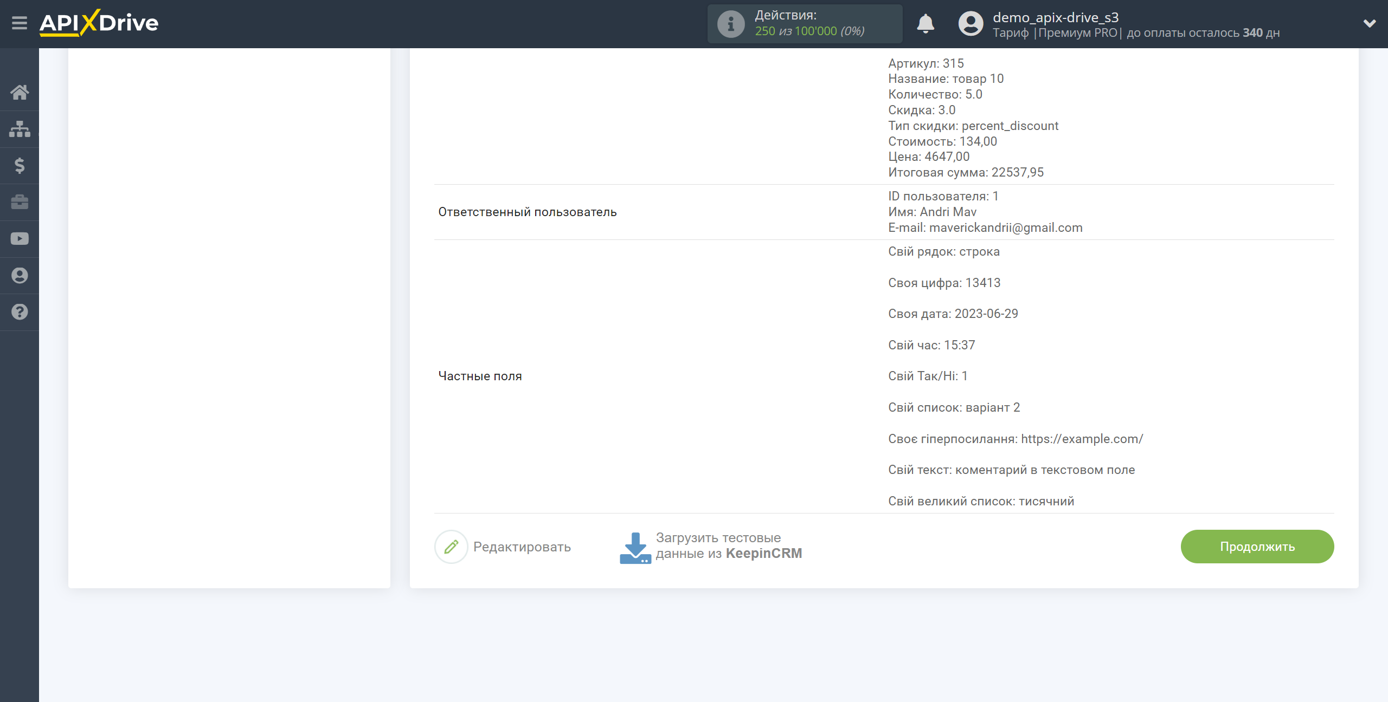Click the ApiX-Drive logo
The width and height of the screenshot is (1388, 702).
(x=99, y=23)
